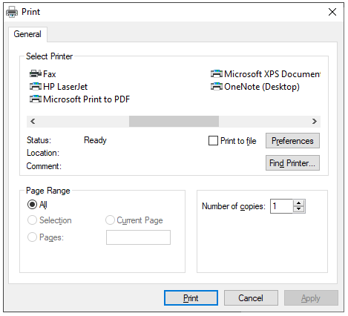Decrease number of copies with down arrow
This screenshot has height=316, width=348.
tap(299, 209)
